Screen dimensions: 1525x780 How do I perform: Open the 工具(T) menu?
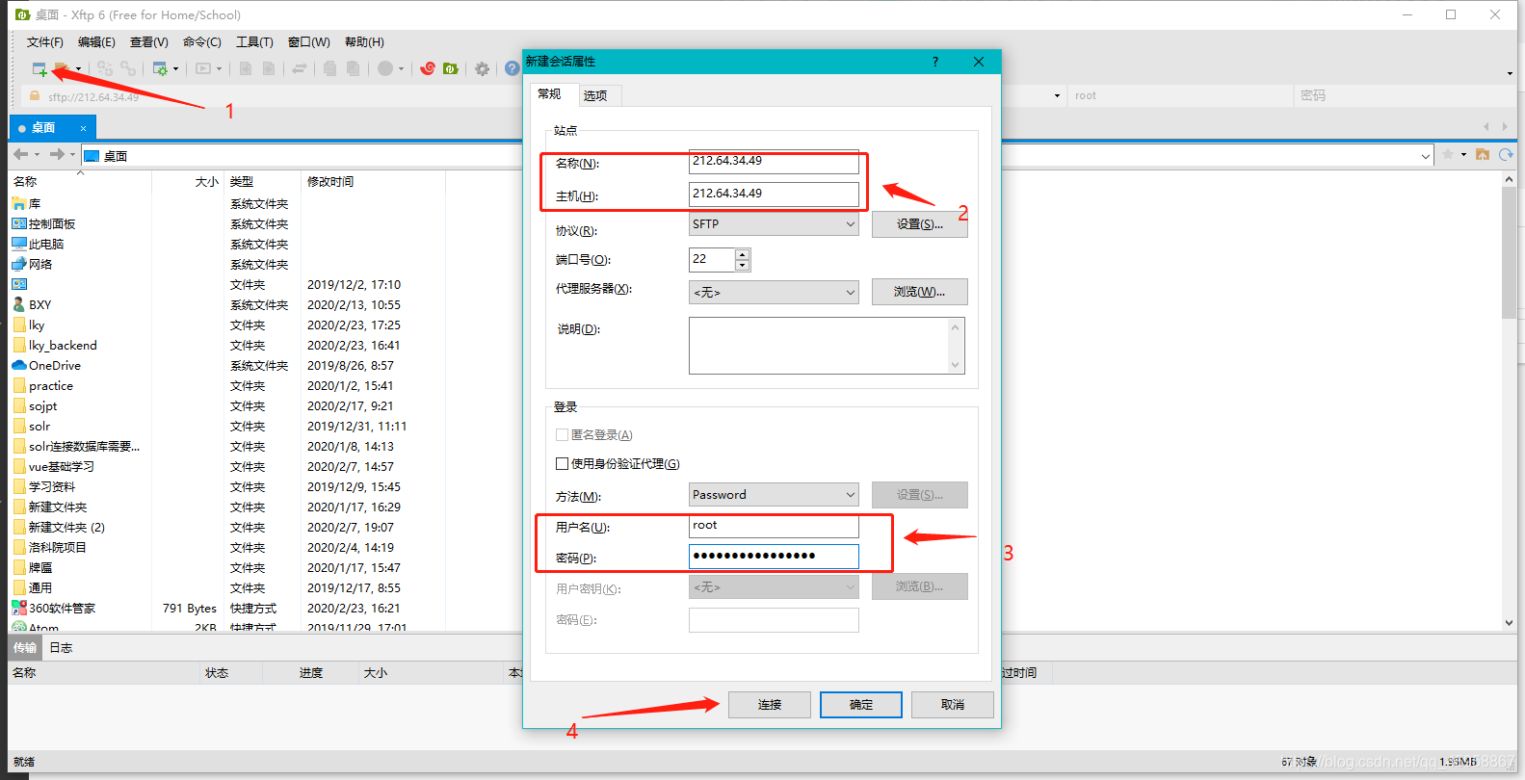click(254, 41)
